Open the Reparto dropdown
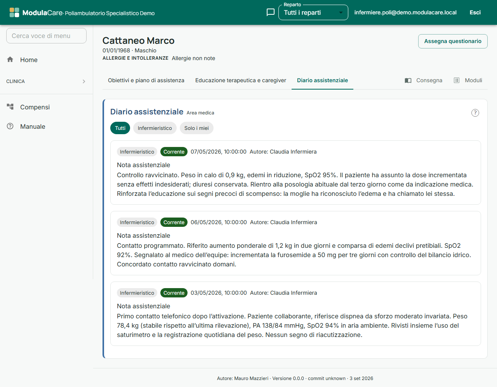497x387 pixels. pyautogui.click(x=313, y=12)
